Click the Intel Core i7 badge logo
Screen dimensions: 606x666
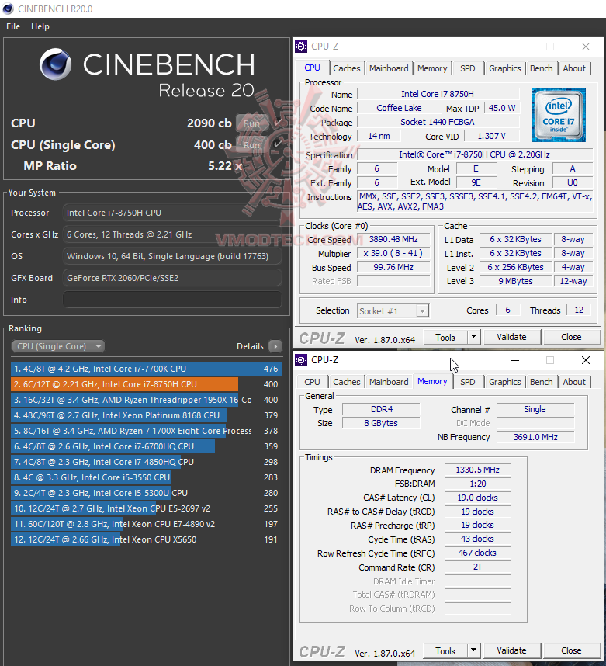point(559,115)
